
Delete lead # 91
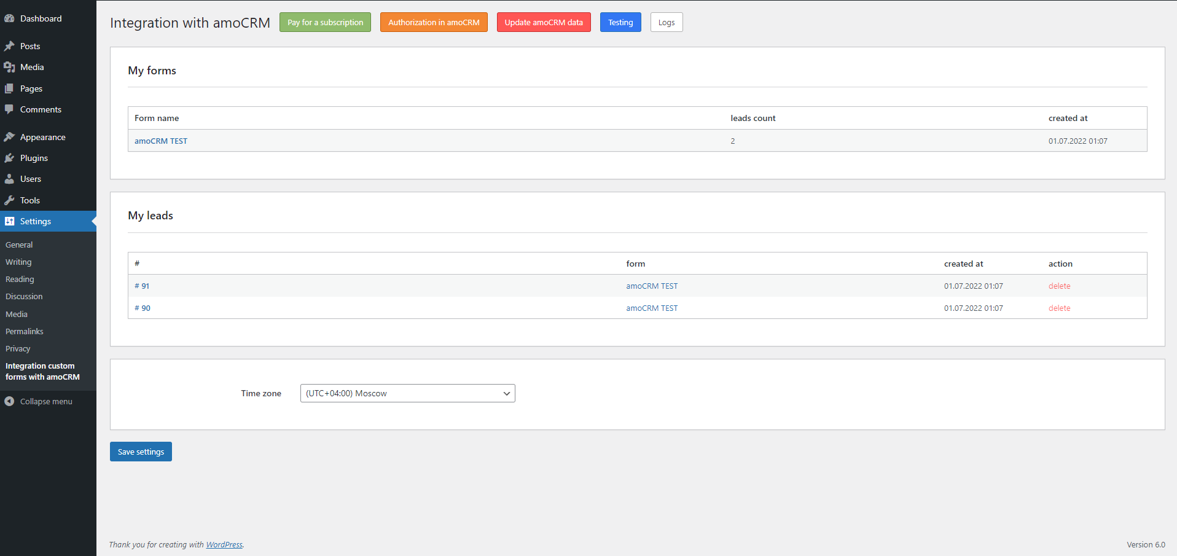tap(1059, 286)
